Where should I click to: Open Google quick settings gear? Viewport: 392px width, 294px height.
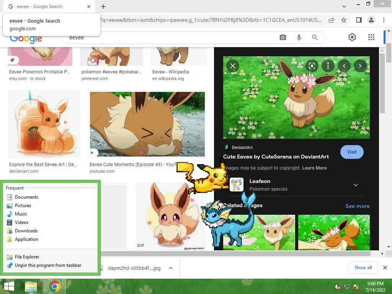pos(352,37)
